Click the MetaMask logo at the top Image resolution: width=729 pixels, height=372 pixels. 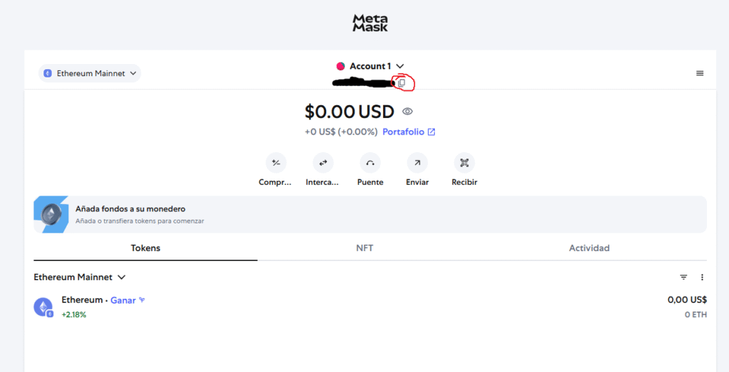pyautogui.click(x=370, y=23)
